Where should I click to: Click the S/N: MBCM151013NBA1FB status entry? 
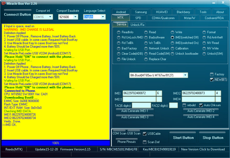(118, 149)
